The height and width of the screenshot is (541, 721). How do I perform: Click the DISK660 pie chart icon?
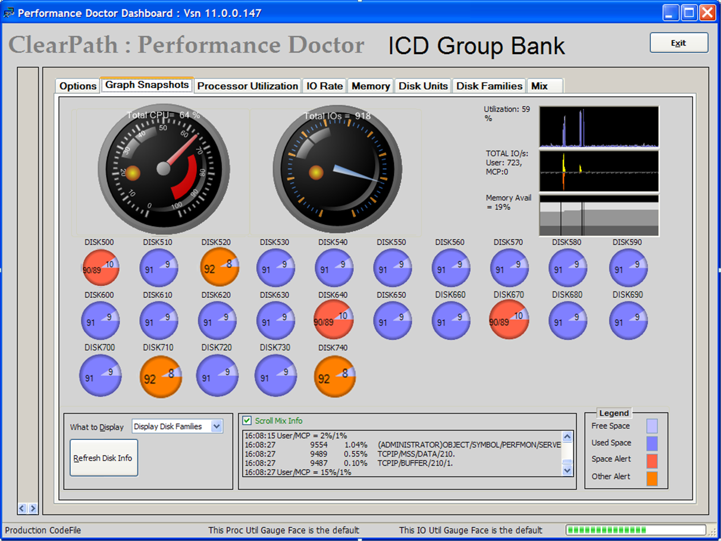451,320
